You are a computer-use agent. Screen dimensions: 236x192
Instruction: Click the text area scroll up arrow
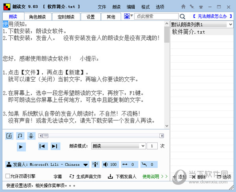tap(167, 24)
